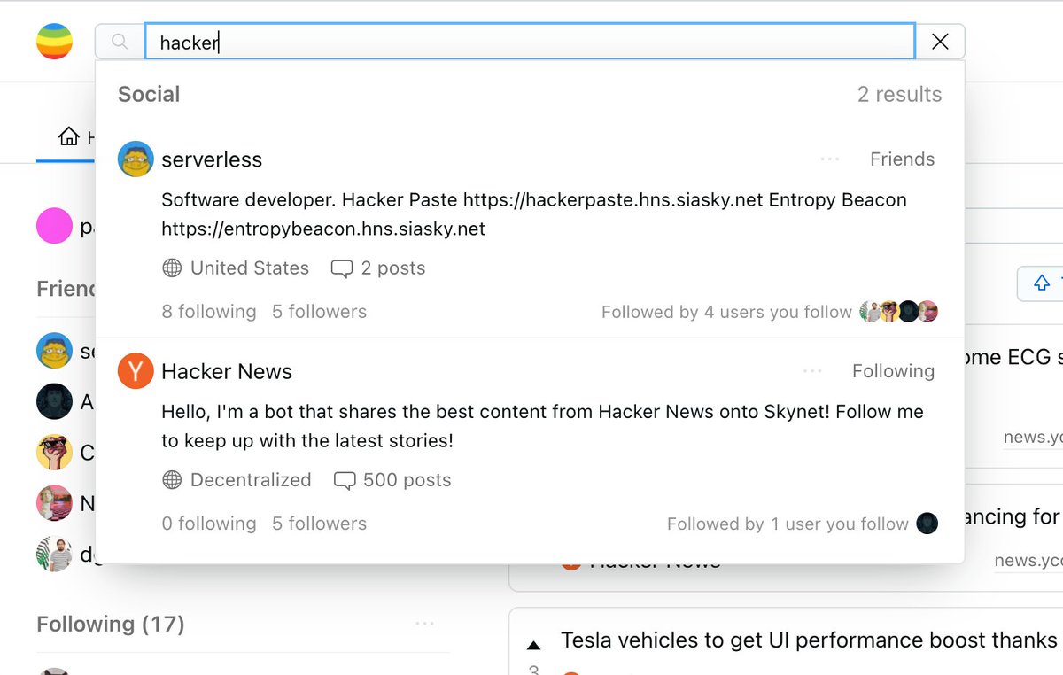Open '8 following' for serverless
This screenshot has height=675, width=1063.
click(x=209, y=312)
